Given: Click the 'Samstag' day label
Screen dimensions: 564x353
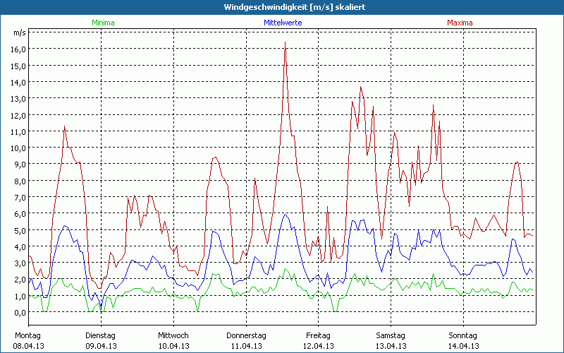Looking at the screenshot, I should tap(391, 336).
